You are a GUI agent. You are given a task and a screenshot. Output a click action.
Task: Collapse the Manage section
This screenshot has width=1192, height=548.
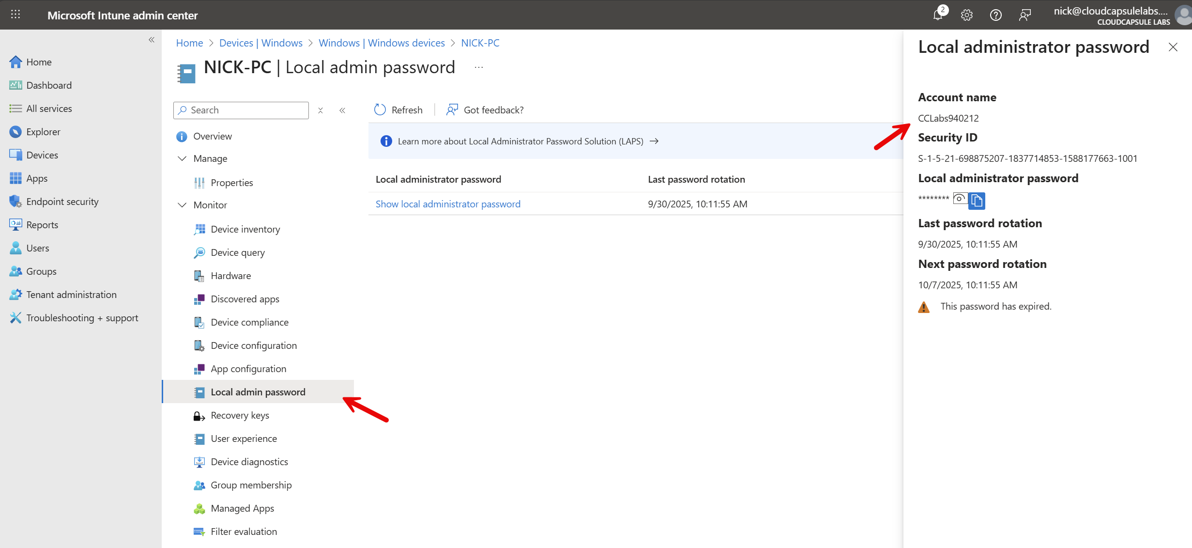click(x=182, y=158)
